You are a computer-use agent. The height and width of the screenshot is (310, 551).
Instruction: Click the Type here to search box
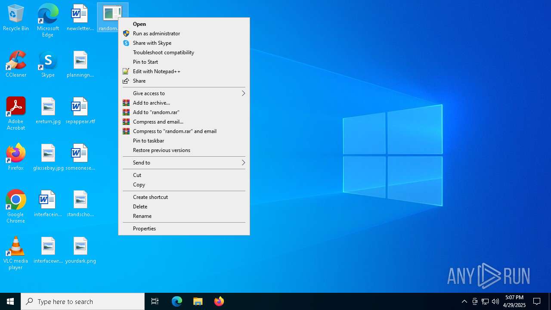(x=83, y=301)
